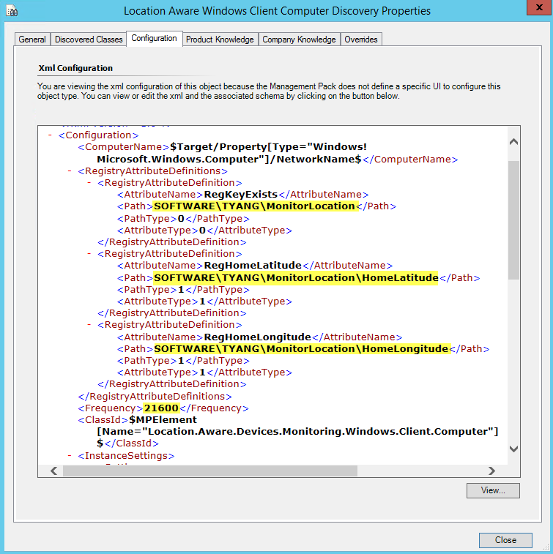Open Product Knowledge tab
Viewport: 553px width, 554px height.
(220, 40)
